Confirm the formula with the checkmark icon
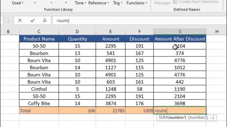Screen dimensions: 227x127 coord(33,20)
